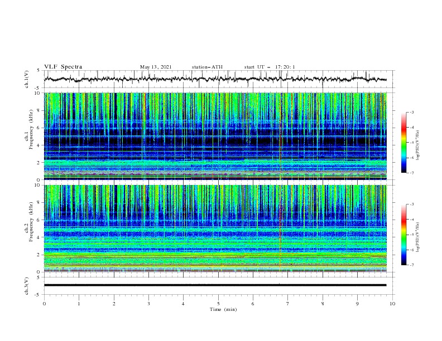Click the "ch.3(V)" axis label
Viewport: 442px width, 341px height.
[27, 286]
